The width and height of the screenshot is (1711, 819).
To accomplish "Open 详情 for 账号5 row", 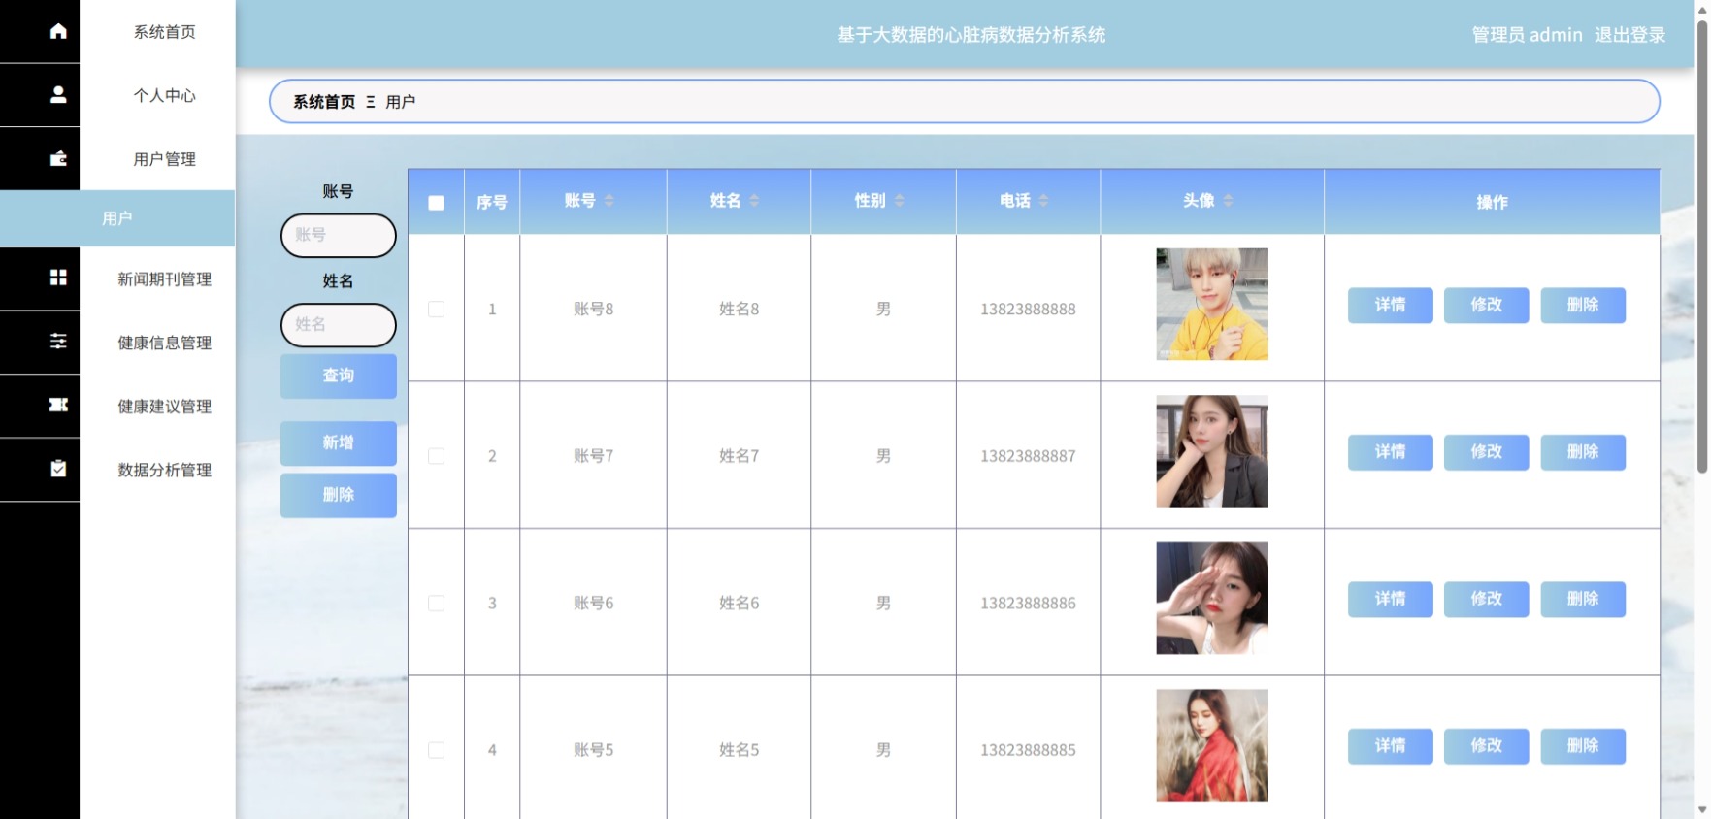I will tap(1390, 746).
